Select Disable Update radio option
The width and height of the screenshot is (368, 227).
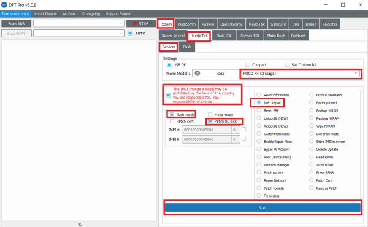point(311,149)
